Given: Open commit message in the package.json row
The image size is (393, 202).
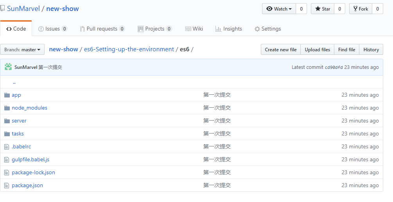Looking at the screenshot, I should tap(217, 186).
